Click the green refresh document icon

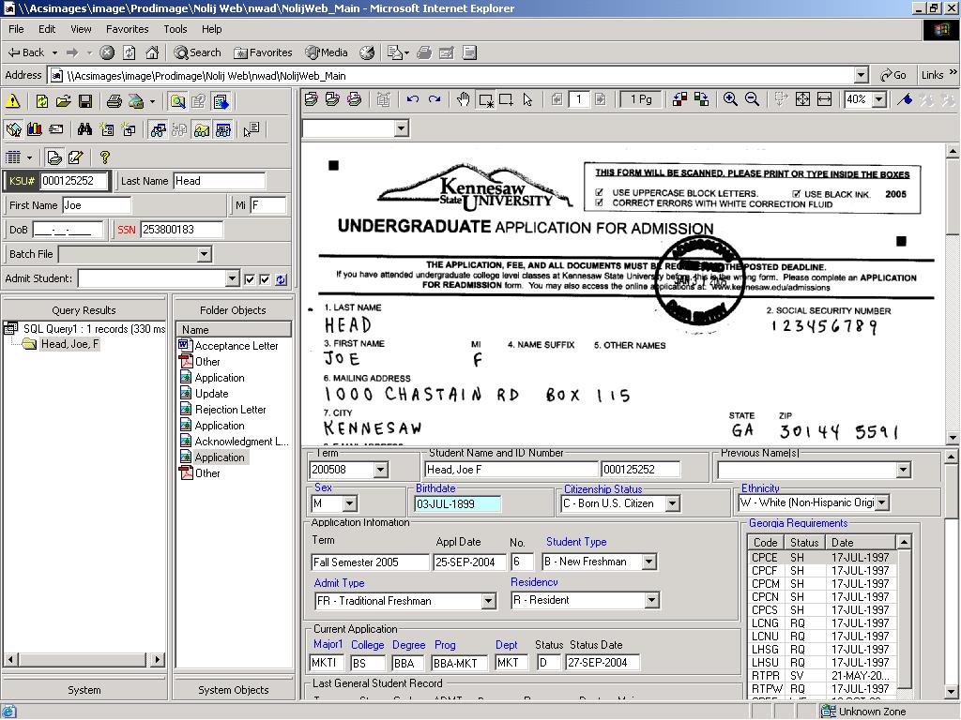pyautogui.click(x=42, y=101)
